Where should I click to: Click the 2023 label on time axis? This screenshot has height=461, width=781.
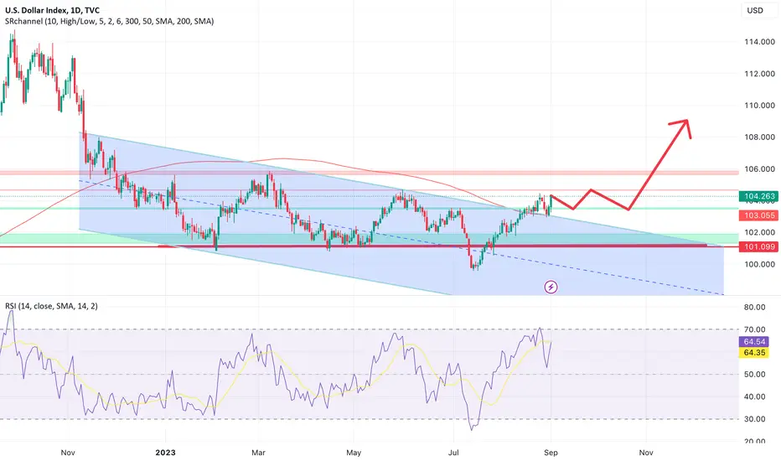165,453
